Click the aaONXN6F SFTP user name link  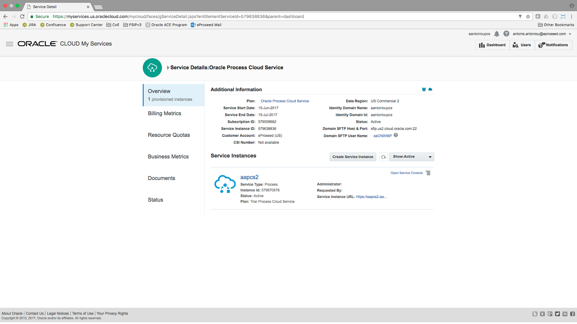point(383,136)
